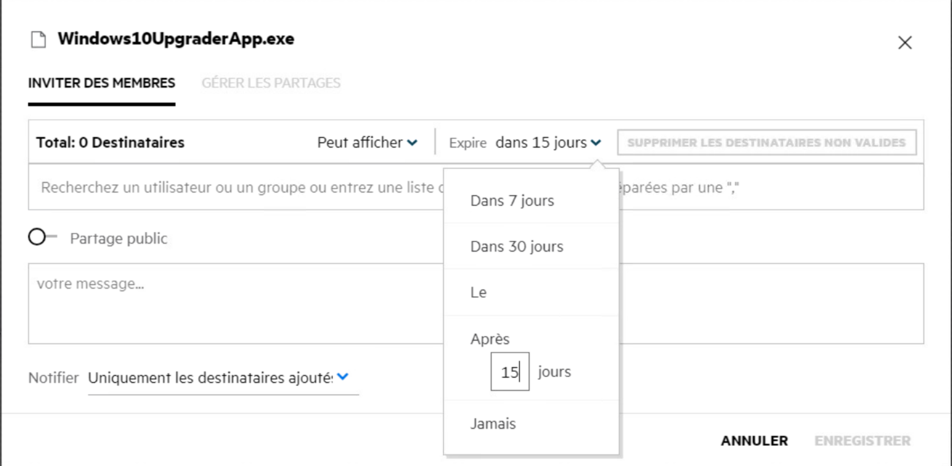Choose Dans 7 jours expiration option
The width and height of the screenshot is (952, 466).
point(512,201)
